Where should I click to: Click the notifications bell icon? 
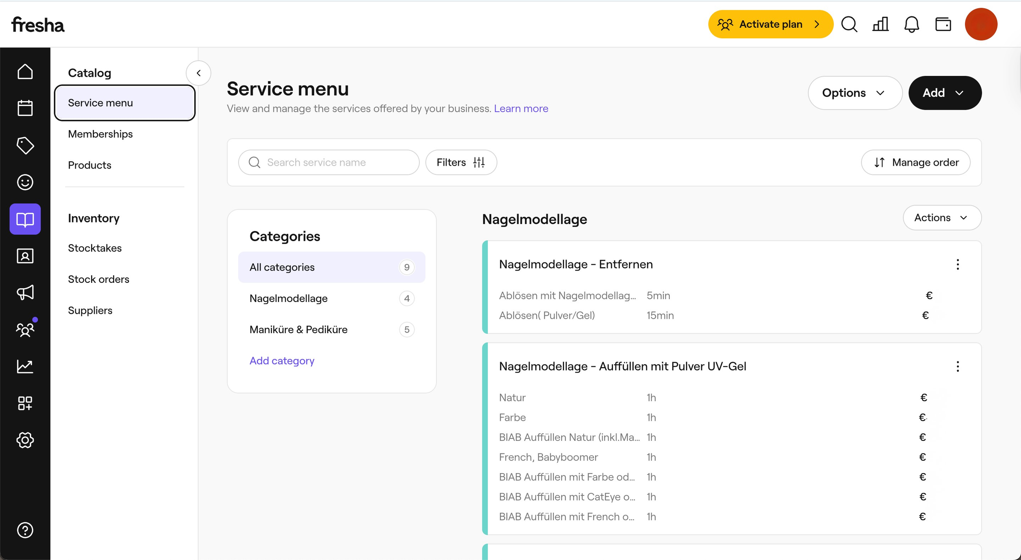(912, 24)
